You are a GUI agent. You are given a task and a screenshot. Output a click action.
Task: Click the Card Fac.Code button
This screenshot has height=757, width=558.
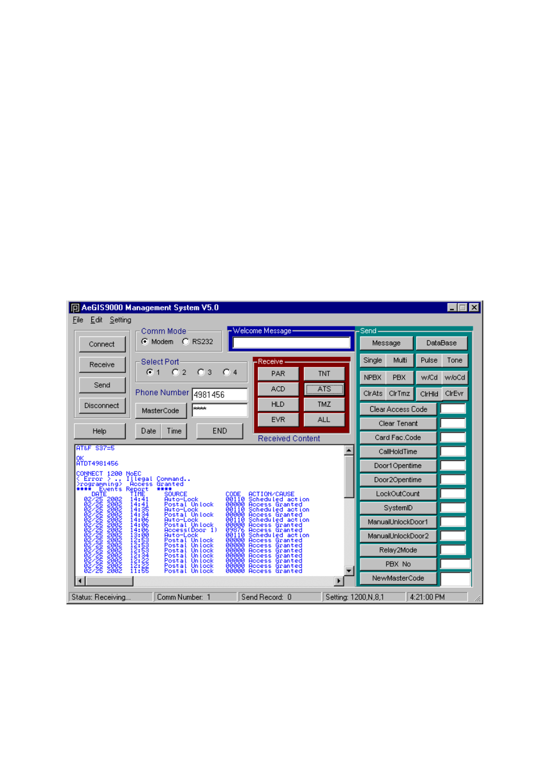click(399, 438)
